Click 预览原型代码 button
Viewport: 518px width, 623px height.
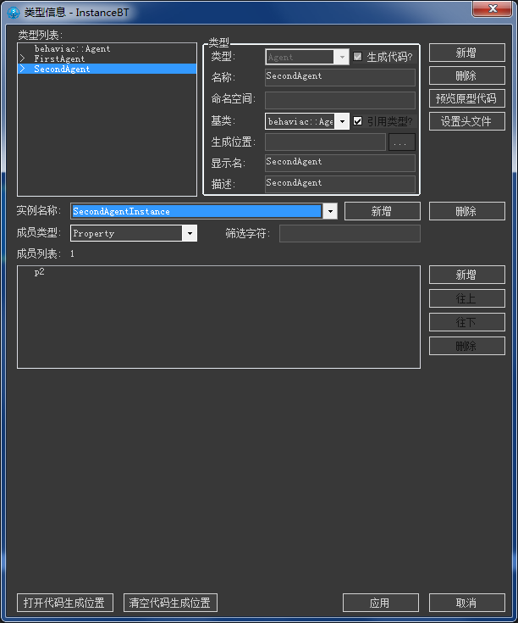coord(466,97)
